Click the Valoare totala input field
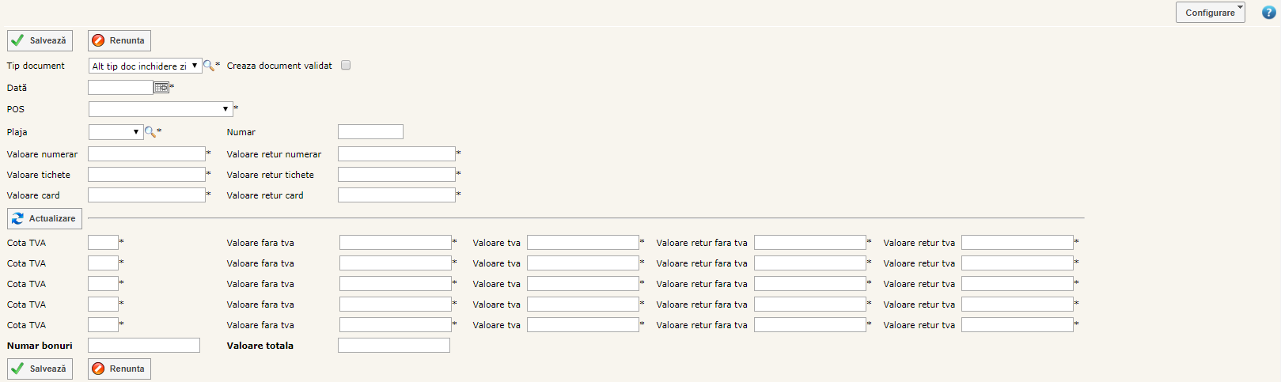1281x382 pixels. (x=393, y=346)
